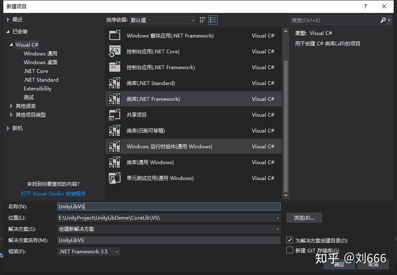397x275 pixels.
Task: Open the 排序依据 默认值 dropdown
Action: (x=163, y=20)
